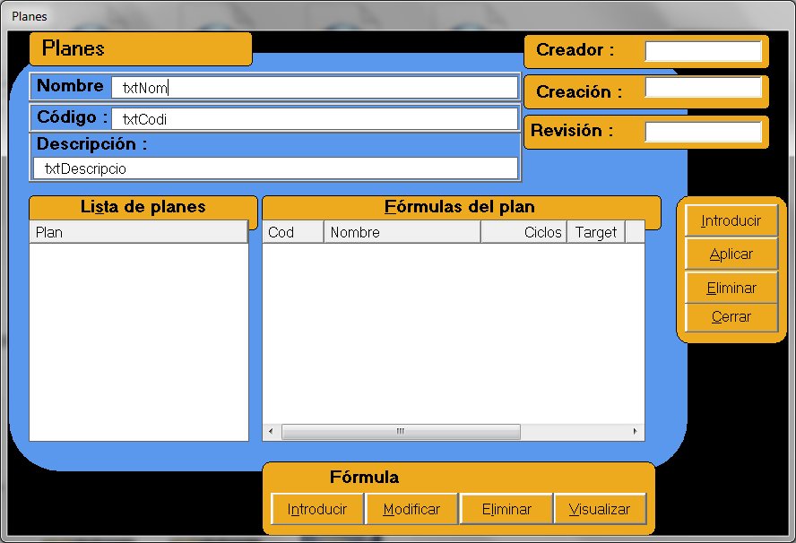Click the Introducir button in right panel
This screenshot has width=796, height=543.
(x=731, y=221)
